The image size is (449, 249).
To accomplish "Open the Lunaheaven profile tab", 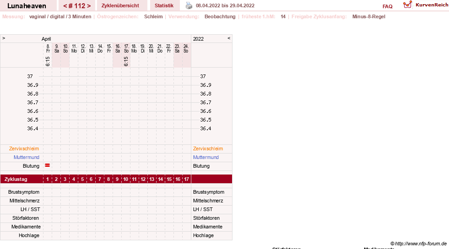I will tap(27, 6).
